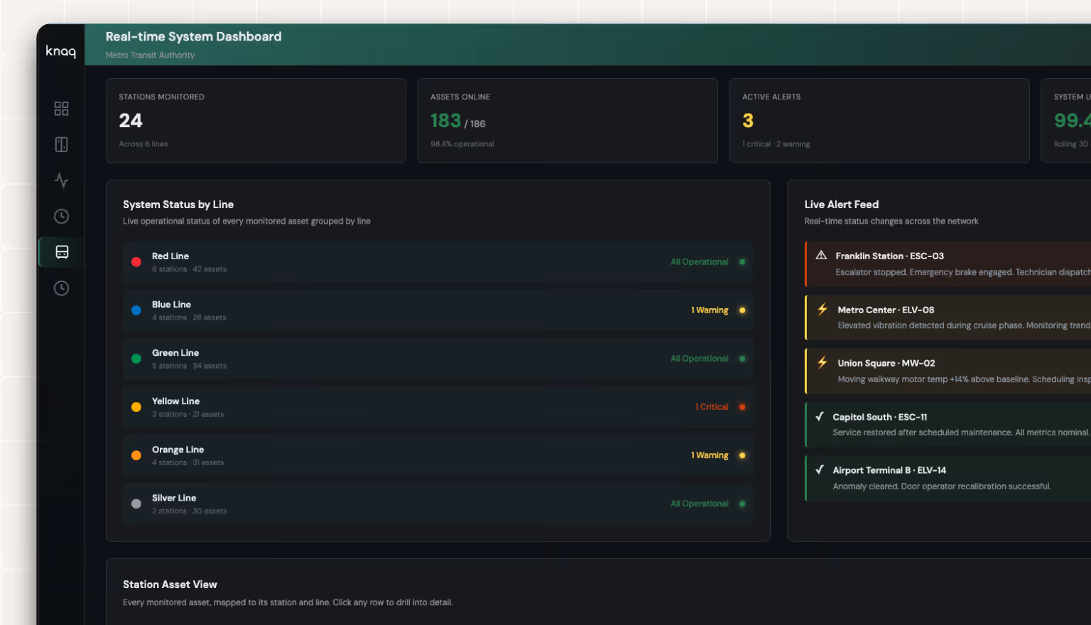Open the elevator panel sidebar icon
1091x625 pixels.
pyautogui.click(x=62, y=144)
